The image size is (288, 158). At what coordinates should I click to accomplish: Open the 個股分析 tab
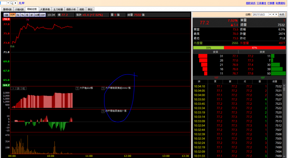pyautogui.click(x=71, y=9)
